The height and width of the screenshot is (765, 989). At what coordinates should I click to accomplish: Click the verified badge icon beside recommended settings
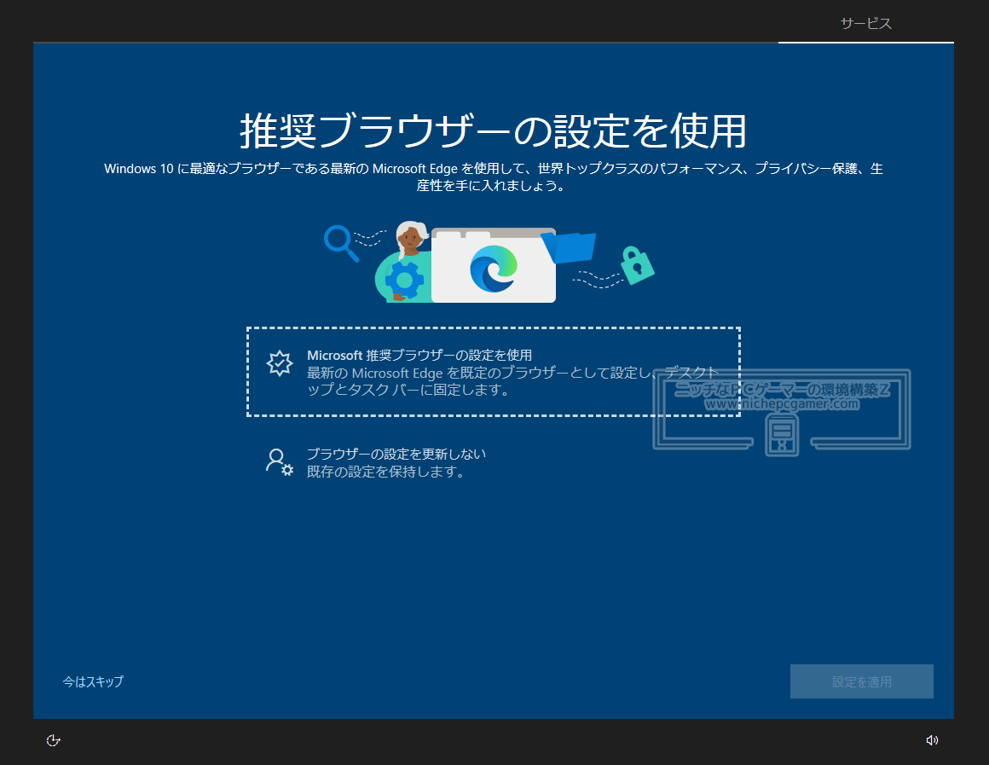pyautogui.click(x=280, y=363)
